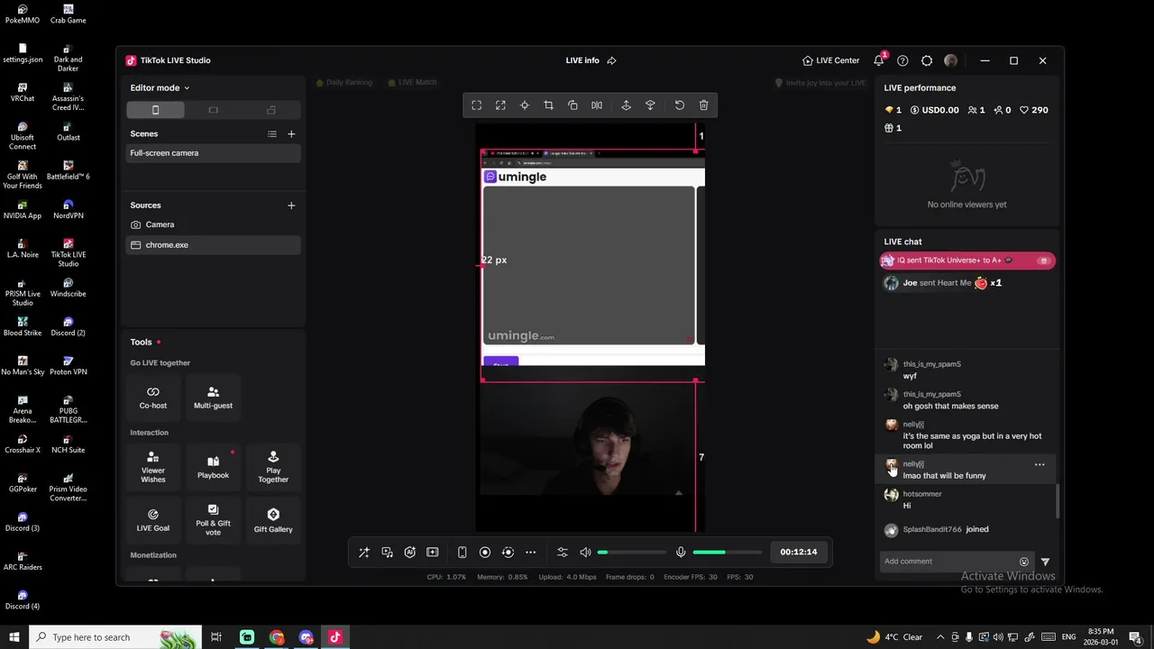Open the help question mark icon
This screenshot has height=649, width=1154.
click(x=902, y=60)
